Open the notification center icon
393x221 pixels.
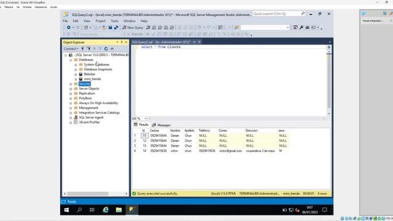pyautogui.click(x=325, y=210)
